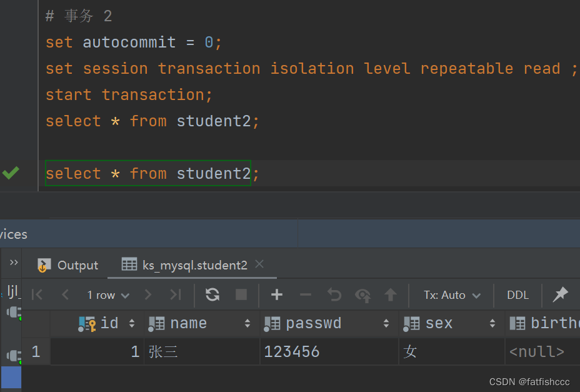580x392 pixels.
Task: Add a new row with plus icon
Action: click(277, 294)
